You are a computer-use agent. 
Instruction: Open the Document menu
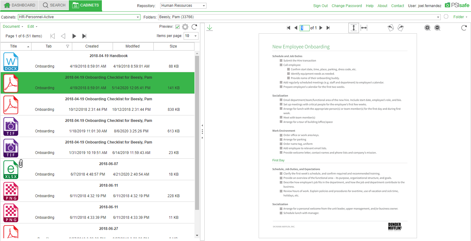coord(12,27)
